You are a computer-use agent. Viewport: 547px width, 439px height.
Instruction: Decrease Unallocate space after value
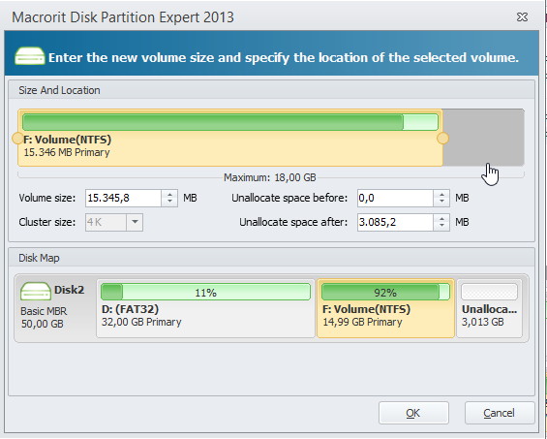pyautogui.click(x=441, y=227)
